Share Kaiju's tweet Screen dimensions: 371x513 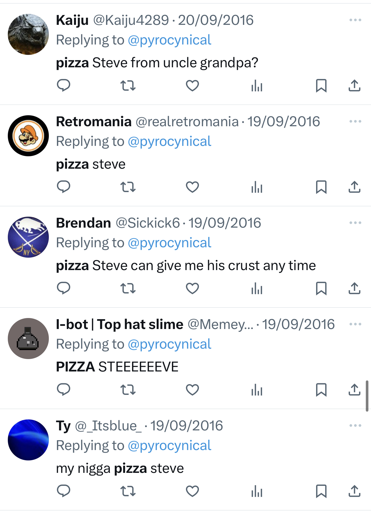pyautogui.click(x=354, y=85)
